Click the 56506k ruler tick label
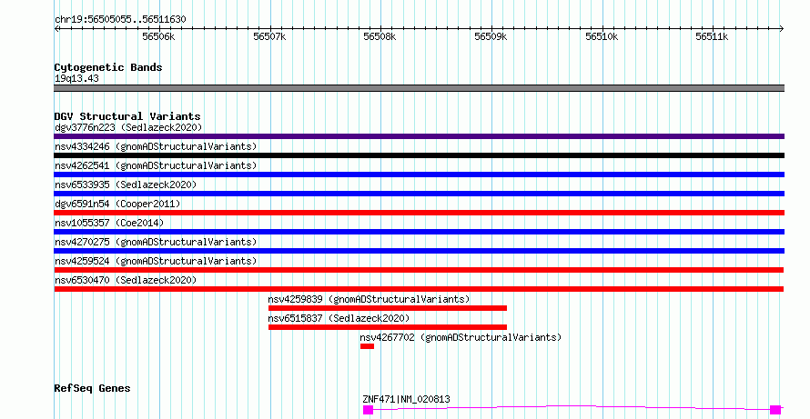Image resolution: width=810 pixels, height=419 pixels. [158, 36]
